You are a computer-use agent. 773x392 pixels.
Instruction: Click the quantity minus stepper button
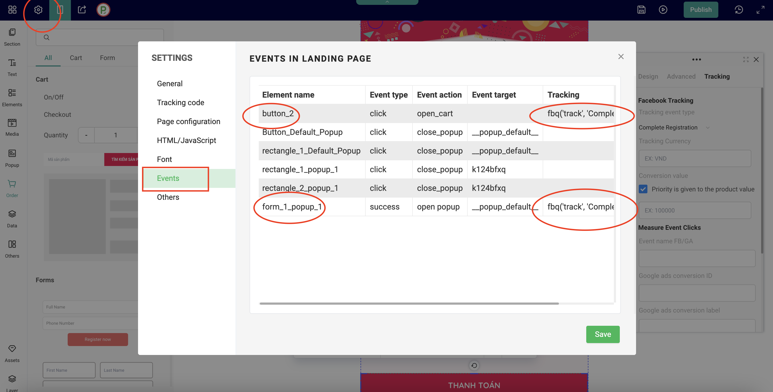(86, 135)
